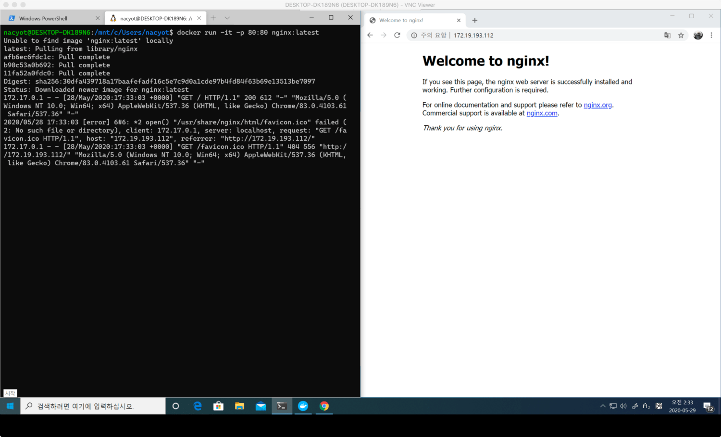Viewport: 721px width, 437px height.
Task: Close the Welcome to nginx! browser tab
Action: [x=459, y=20]
